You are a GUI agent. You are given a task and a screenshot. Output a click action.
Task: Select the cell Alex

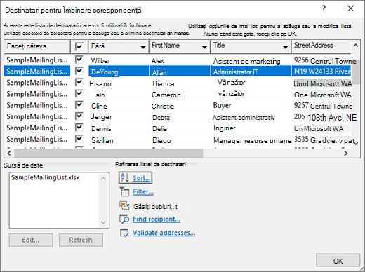pos(180,60)
